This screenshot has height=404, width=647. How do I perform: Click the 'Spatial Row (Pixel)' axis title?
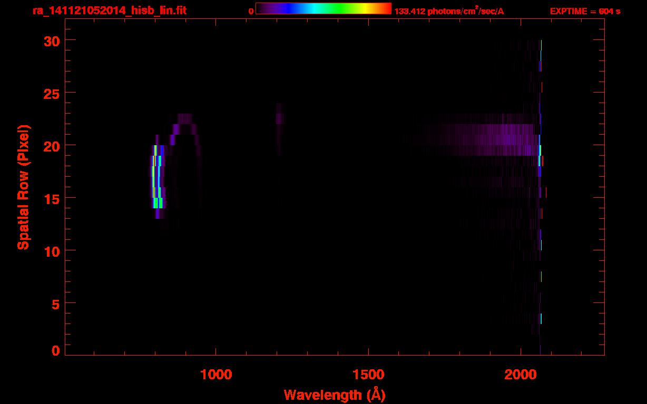(x=23, y=187)
